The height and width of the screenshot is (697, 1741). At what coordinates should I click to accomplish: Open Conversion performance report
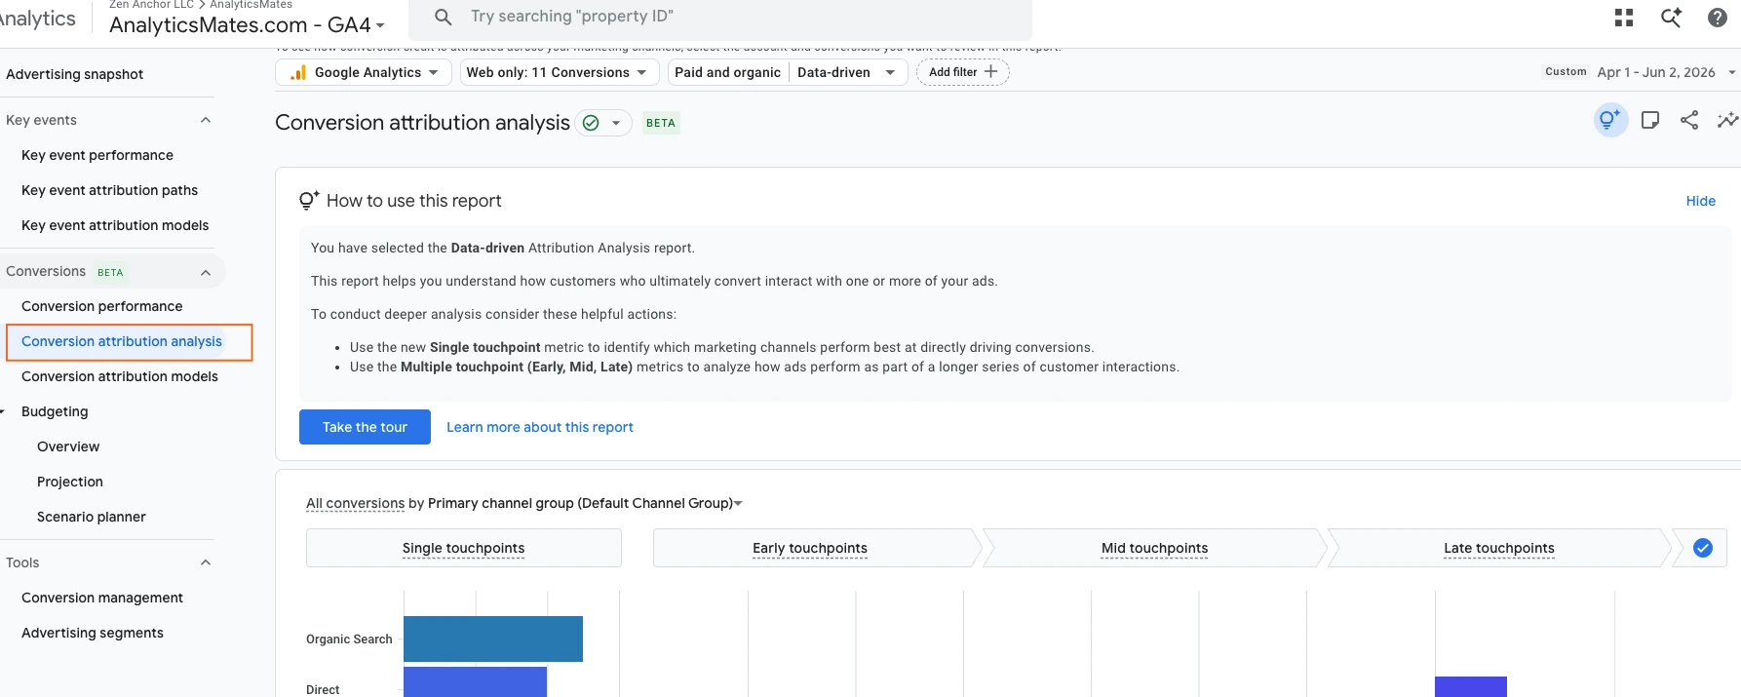tap(101, 306)
